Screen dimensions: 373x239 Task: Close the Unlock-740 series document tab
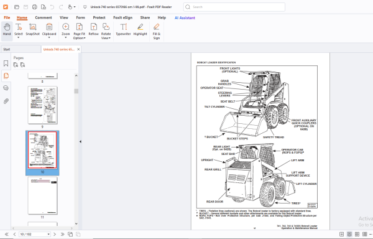(78, 49)
